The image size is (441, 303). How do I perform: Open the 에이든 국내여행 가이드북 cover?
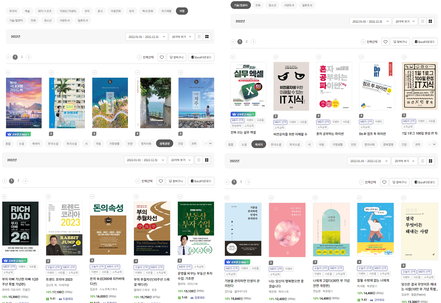(24, 103)
